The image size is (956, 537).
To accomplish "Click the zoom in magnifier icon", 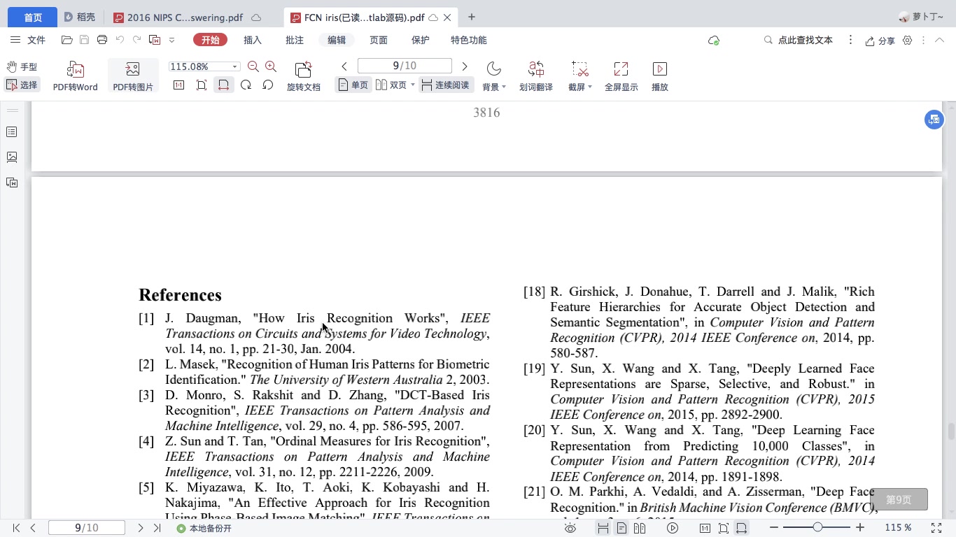I will click(271, 66).
